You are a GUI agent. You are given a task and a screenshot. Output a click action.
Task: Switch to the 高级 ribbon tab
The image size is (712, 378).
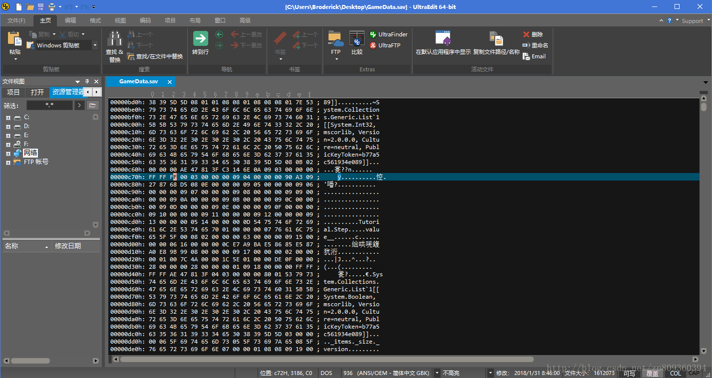point(245,20)
